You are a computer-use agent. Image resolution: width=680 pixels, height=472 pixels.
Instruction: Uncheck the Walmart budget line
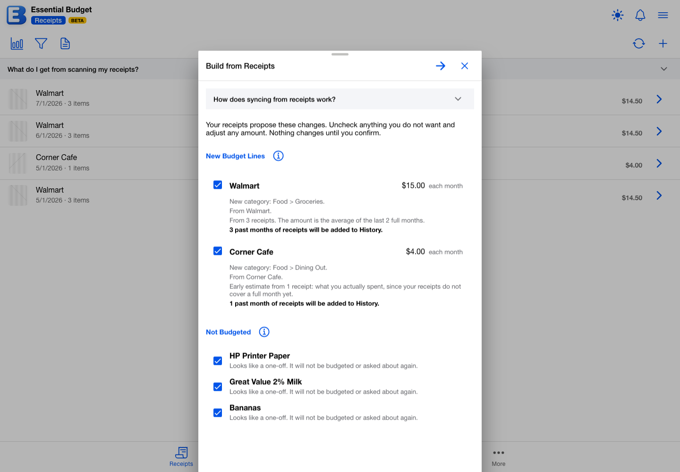pyautogui.click(x=218, y=185)
